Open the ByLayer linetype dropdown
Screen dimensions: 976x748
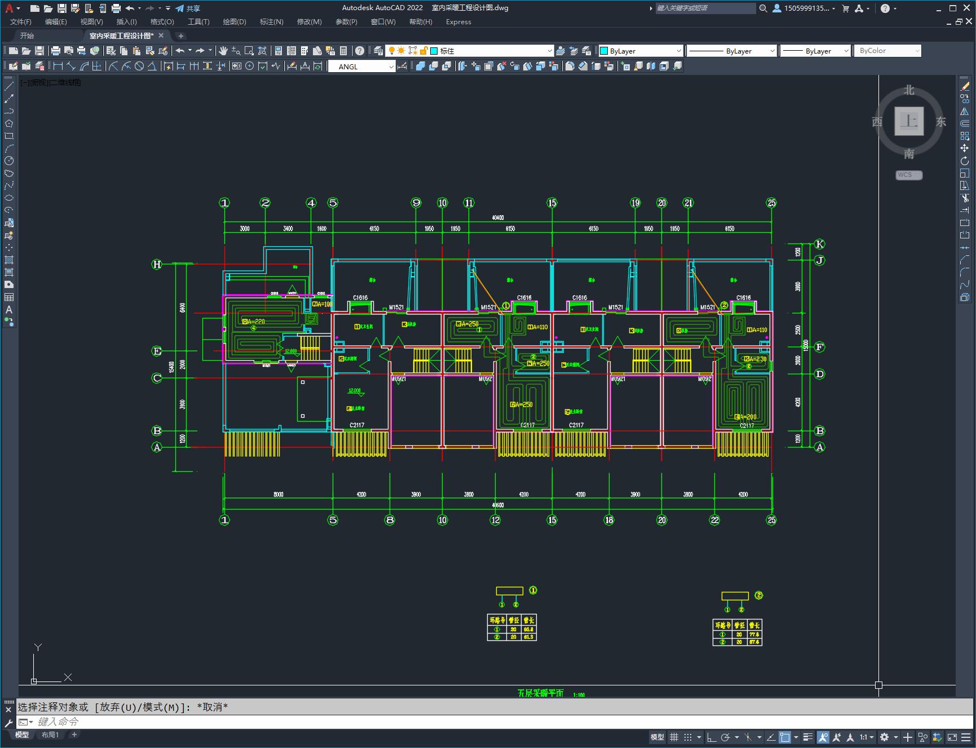click(x=732, y=51)
